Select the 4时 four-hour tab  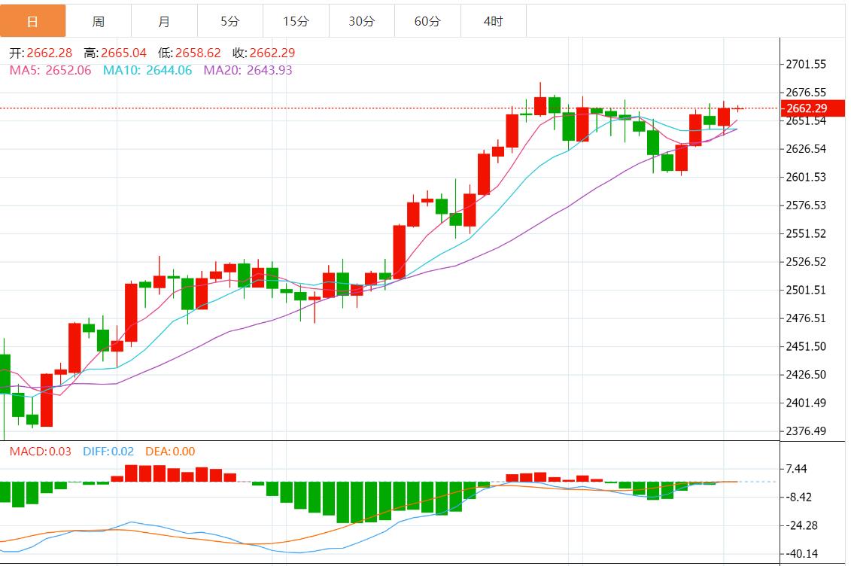[494, 21]
